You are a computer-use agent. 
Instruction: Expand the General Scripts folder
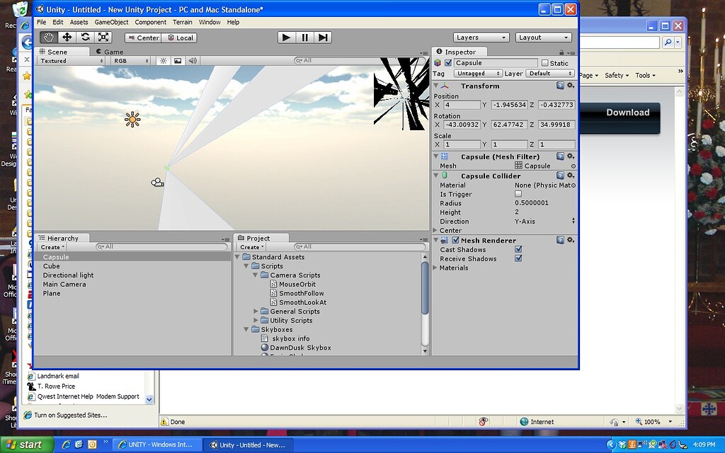(256, 311)
